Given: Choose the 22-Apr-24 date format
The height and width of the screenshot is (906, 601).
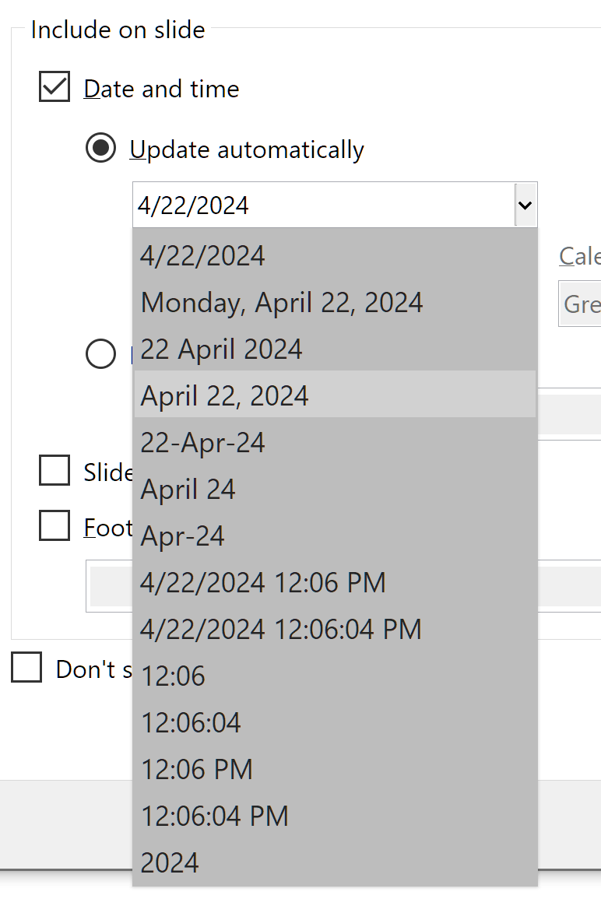Looking at the screenshot, I should [x=203, y=443].
